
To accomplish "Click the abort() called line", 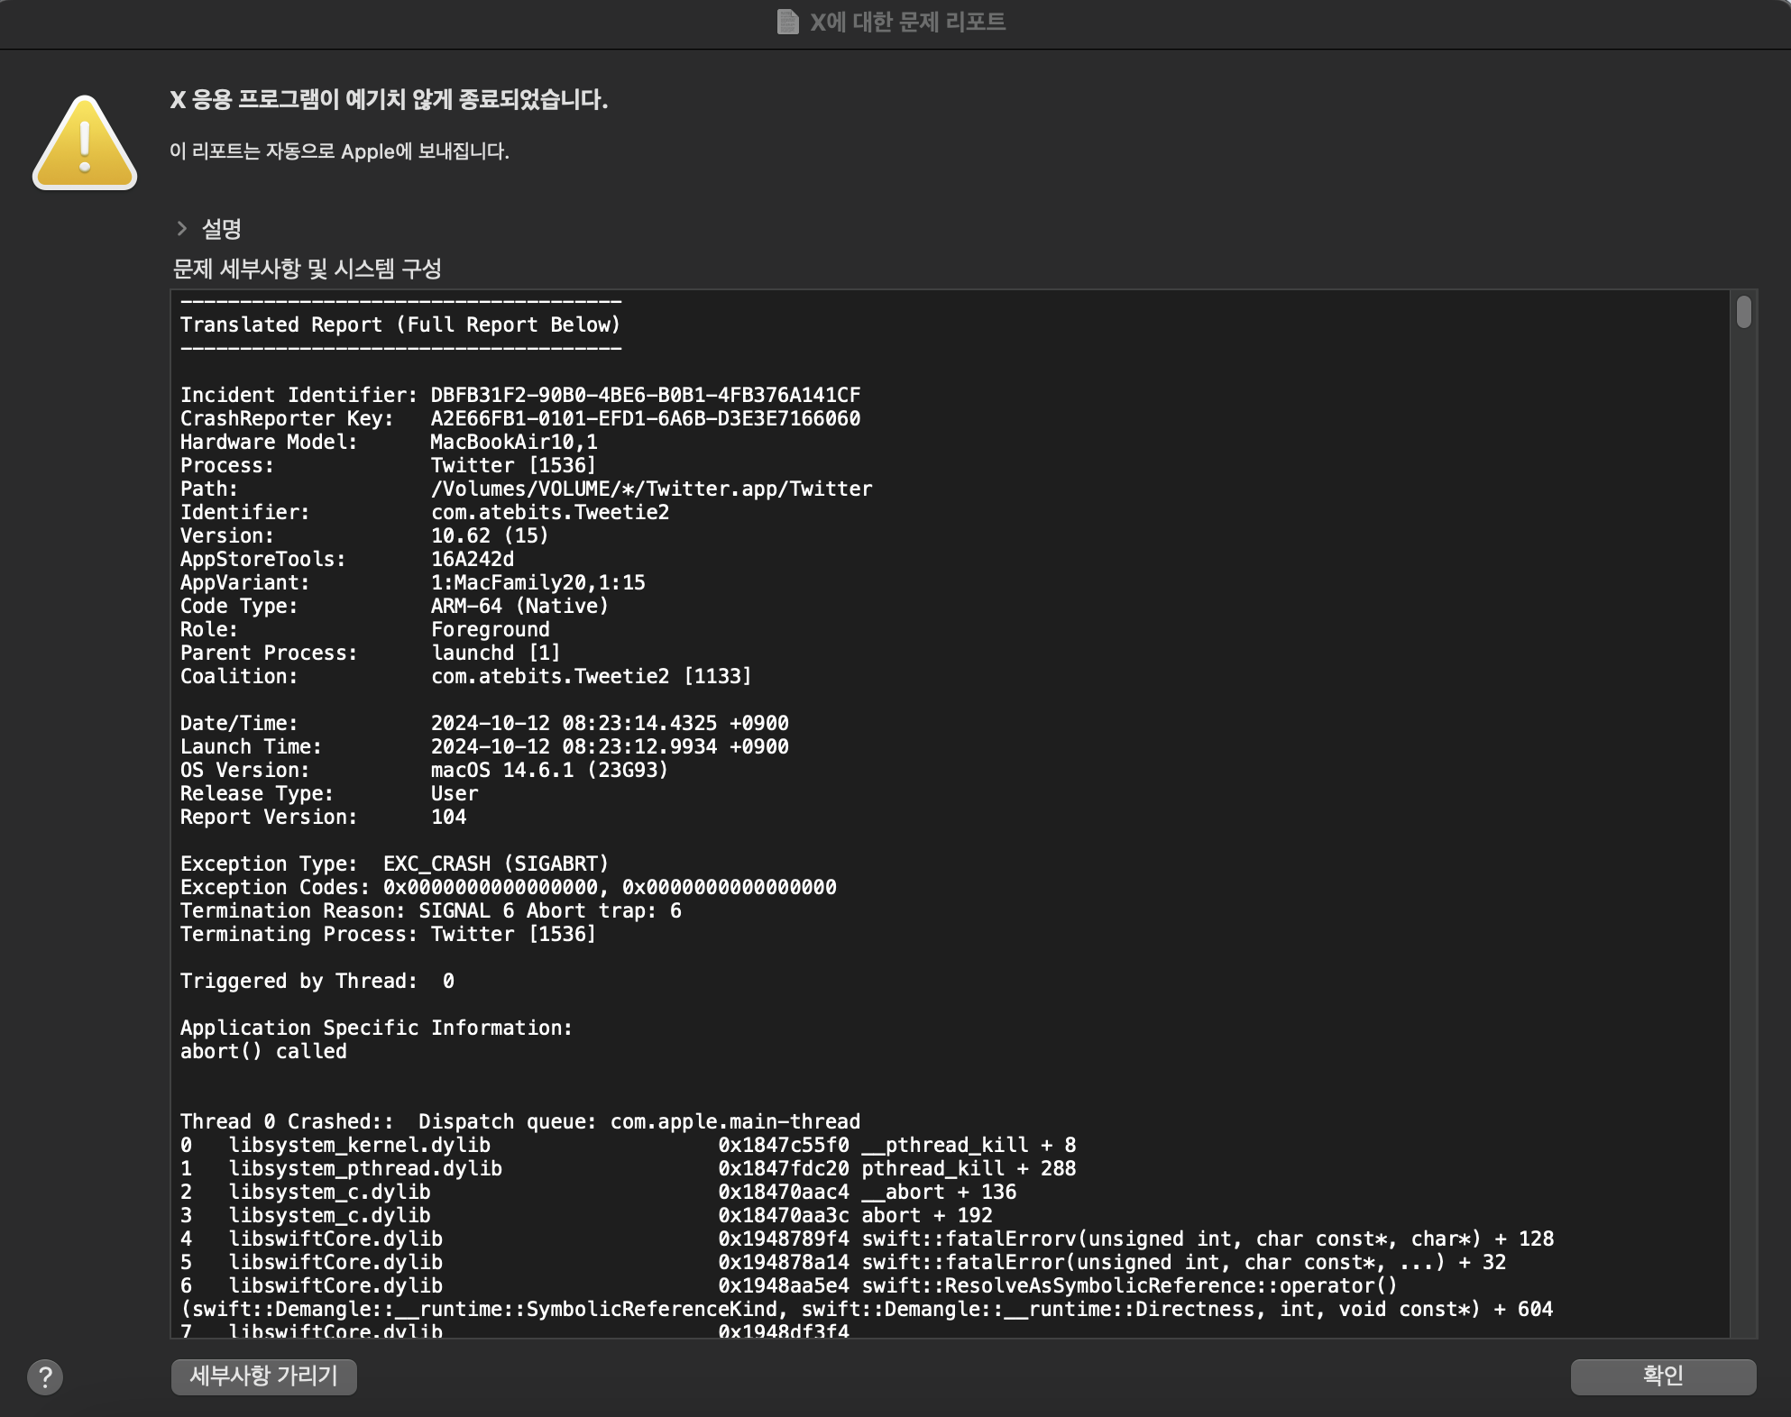I will [263, 1051].
